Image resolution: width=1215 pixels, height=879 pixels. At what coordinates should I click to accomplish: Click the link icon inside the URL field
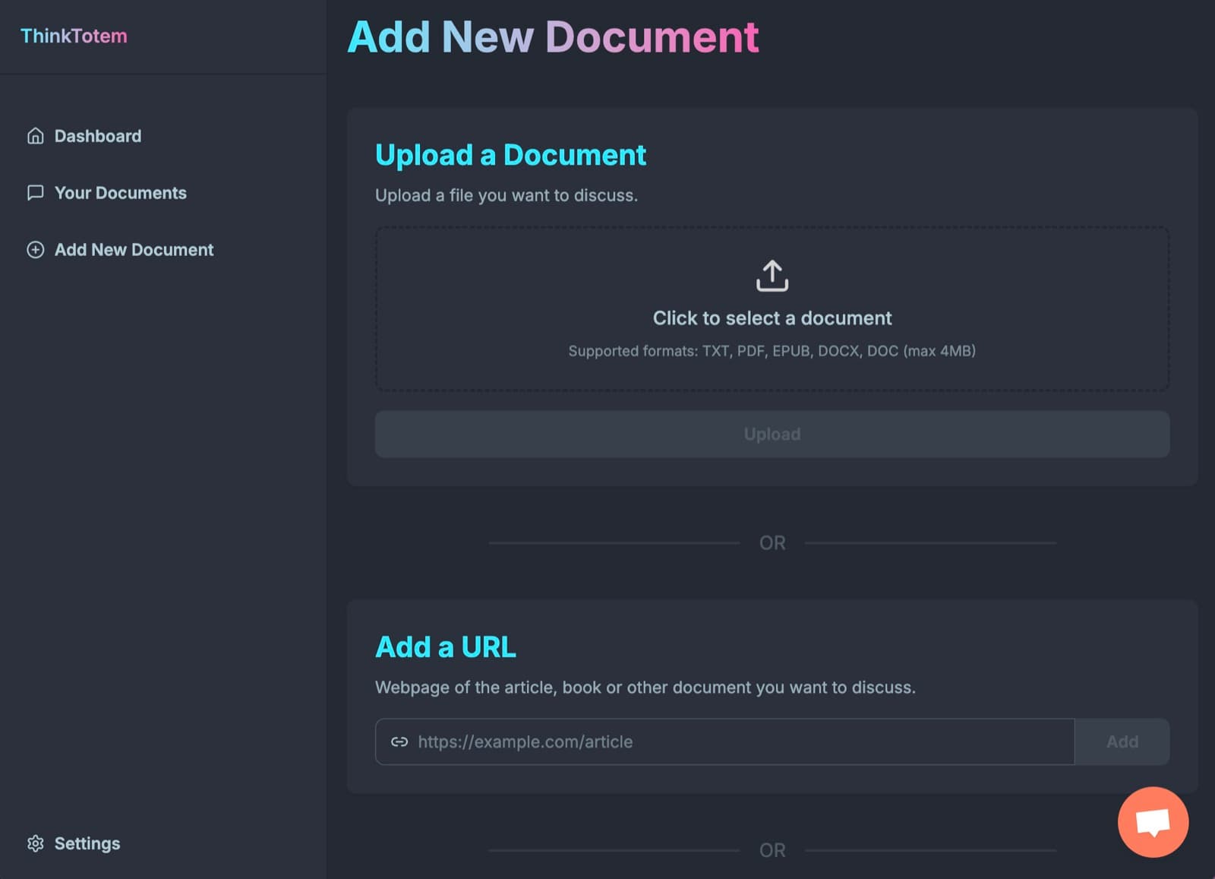pos(400,741)
